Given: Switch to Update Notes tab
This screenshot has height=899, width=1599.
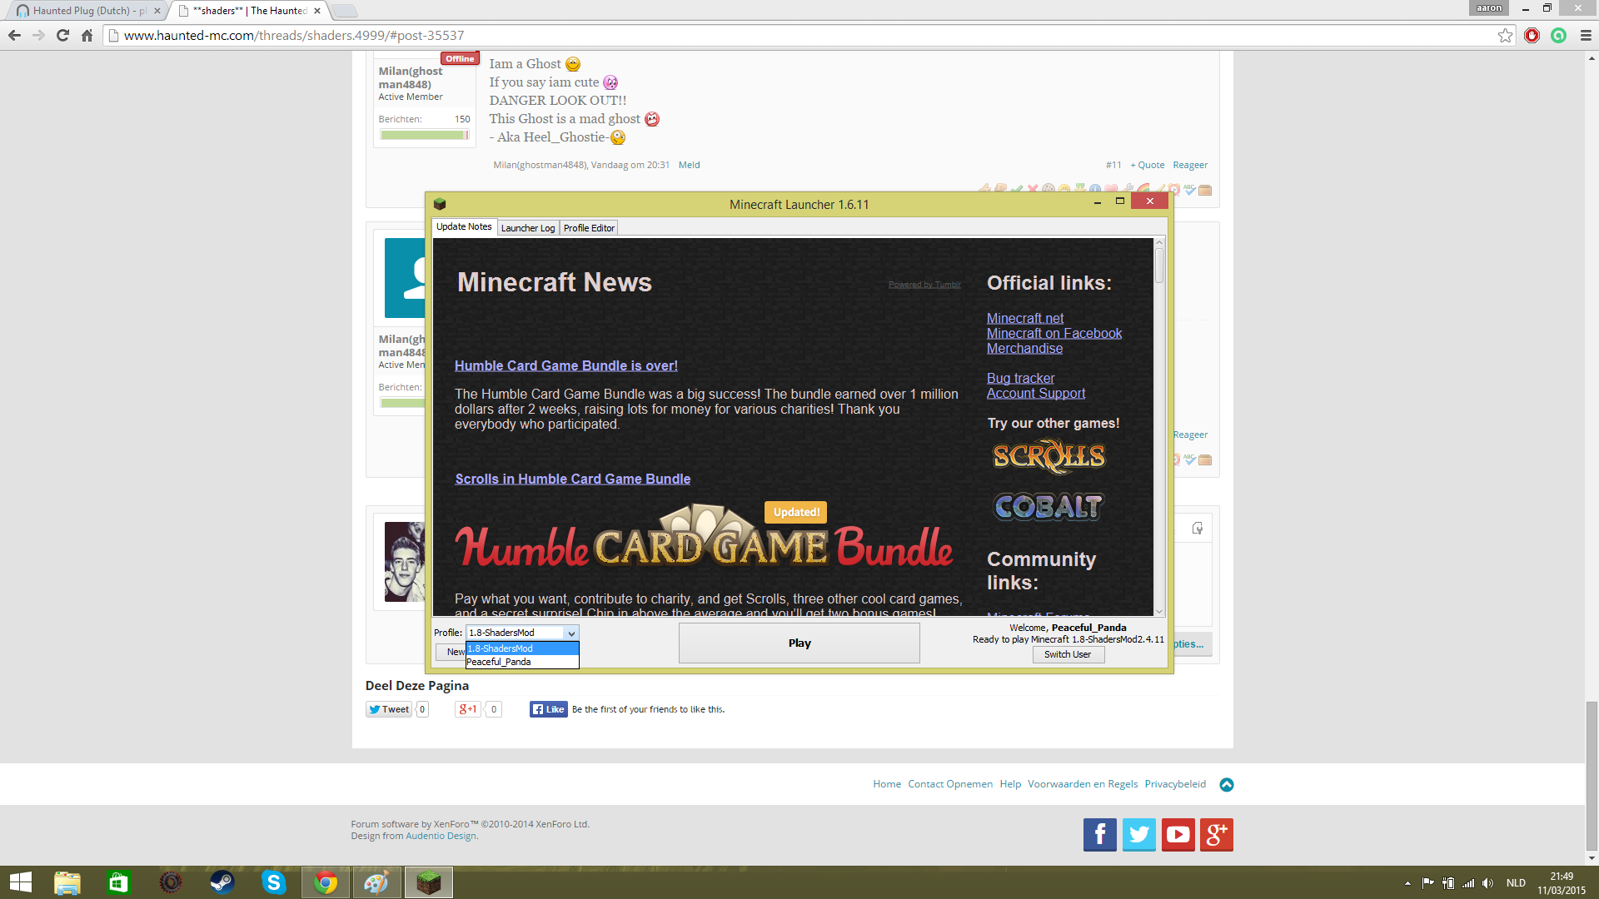Looking at the screenshot, I should point(464,226).
